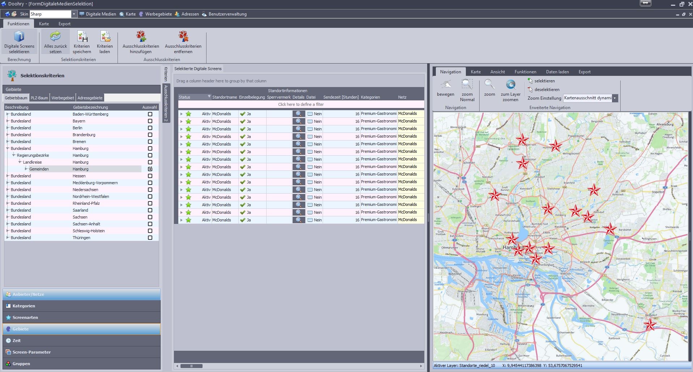The image size is (693, 372).
Task: Select the bewegen map tool
Action: click(x=446, y=85)
